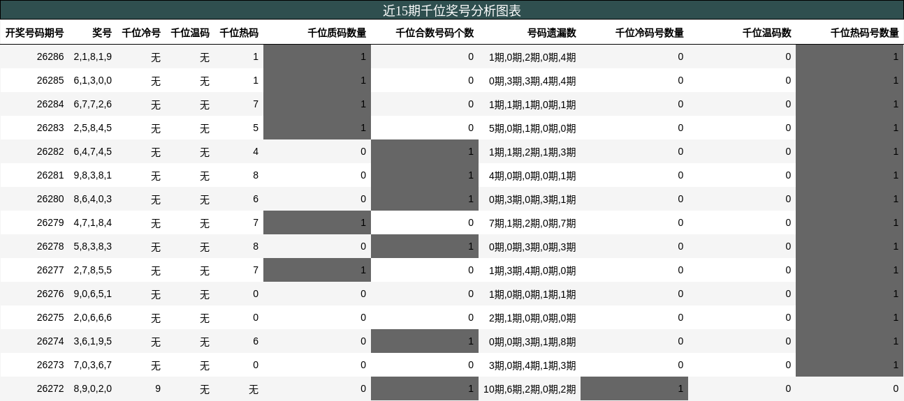Click omission cell 1期,0期,2期,0期,4期
This screenshot has height=401, width=904.
click(x=532, y=57)
